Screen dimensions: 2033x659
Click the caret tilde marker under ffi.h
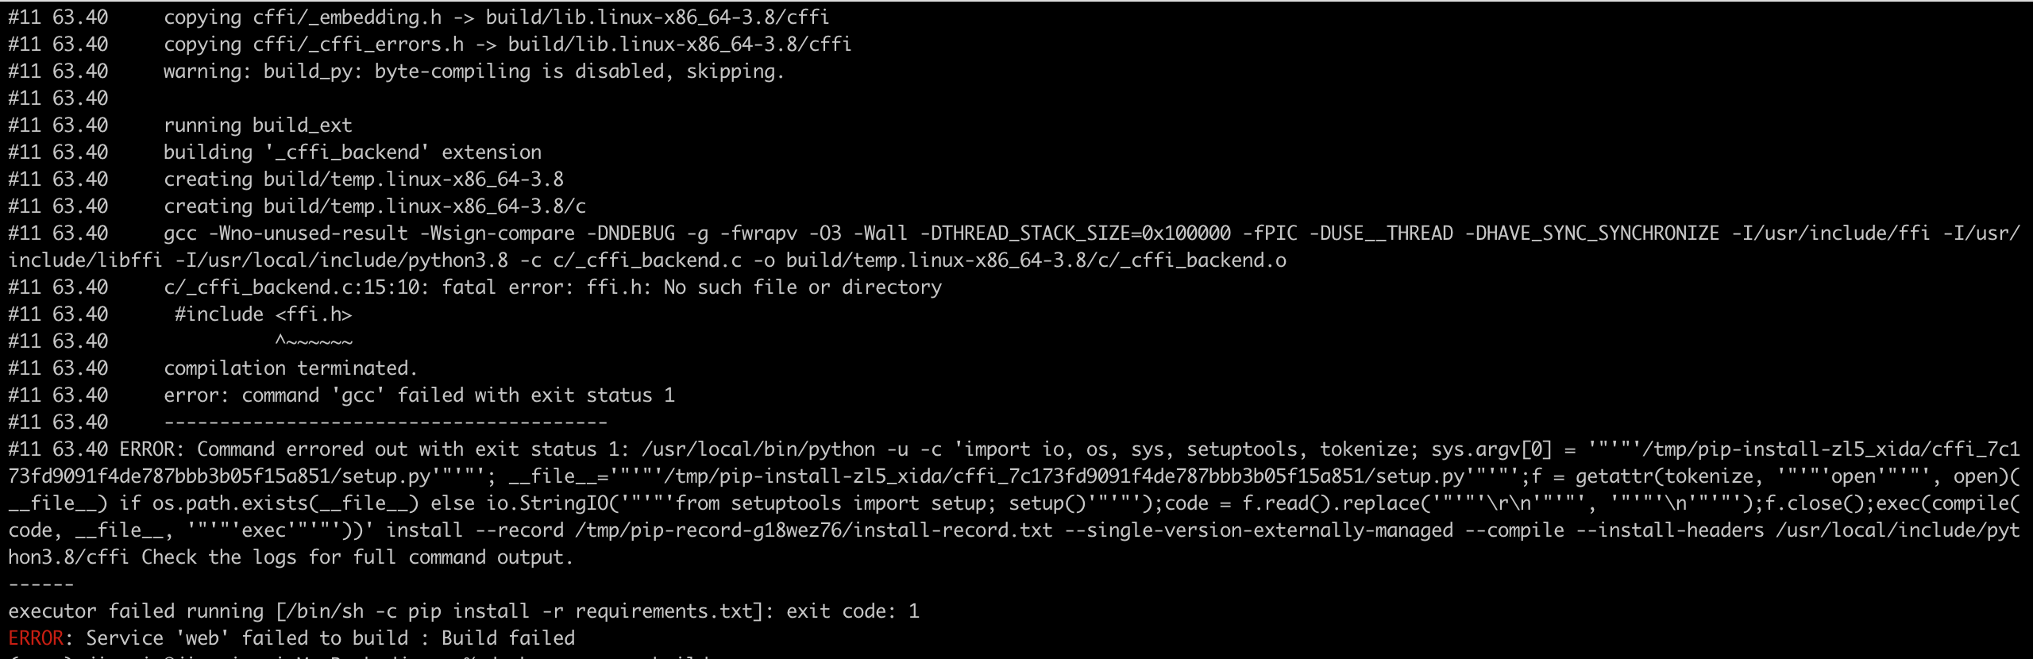(314, 341)
